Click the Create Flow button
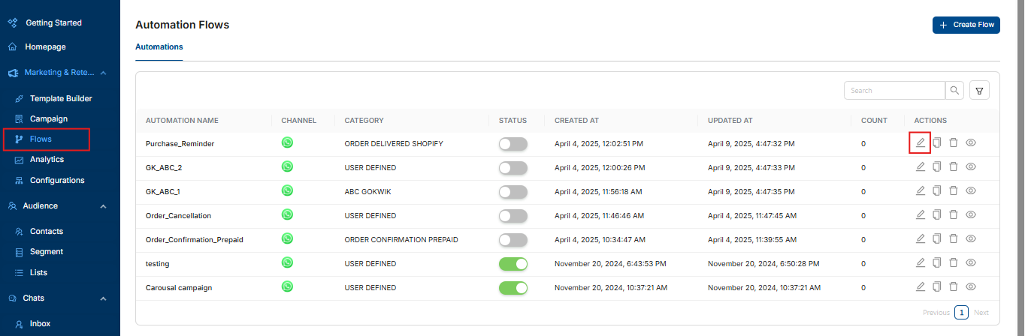Screen dimensions: 1025x336 point(966,25)
